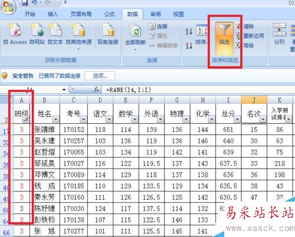Click cell with exam number 170277
The height and width of the screenshot is (237, 295).
click(x=74, y=231)
